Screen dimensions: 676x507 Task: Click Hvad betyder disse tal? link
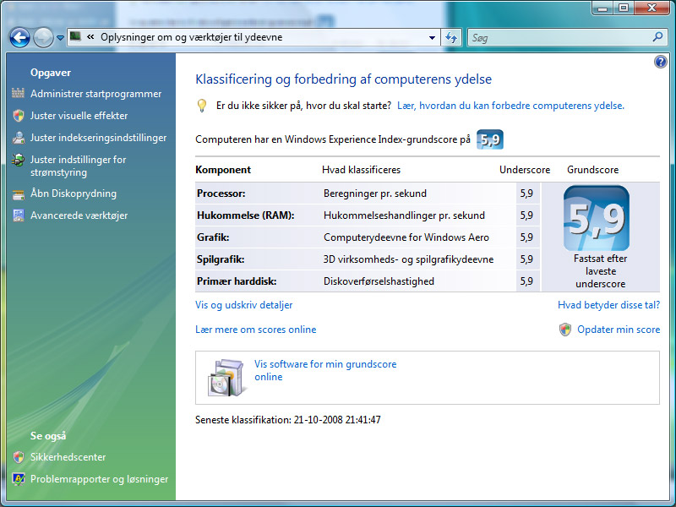pos(608,305)
